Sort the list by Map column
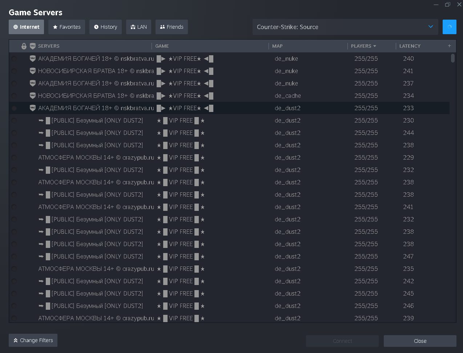This screenshot has height=353, width=463. point(277,46)
